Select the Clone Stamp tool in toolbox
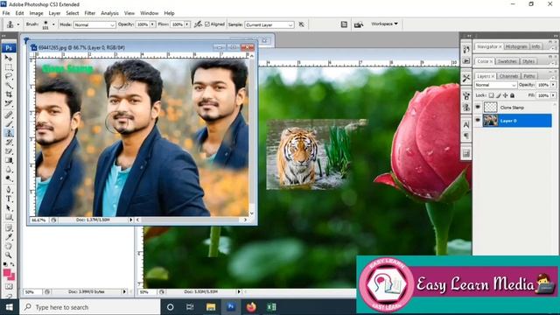 (9, 133)
